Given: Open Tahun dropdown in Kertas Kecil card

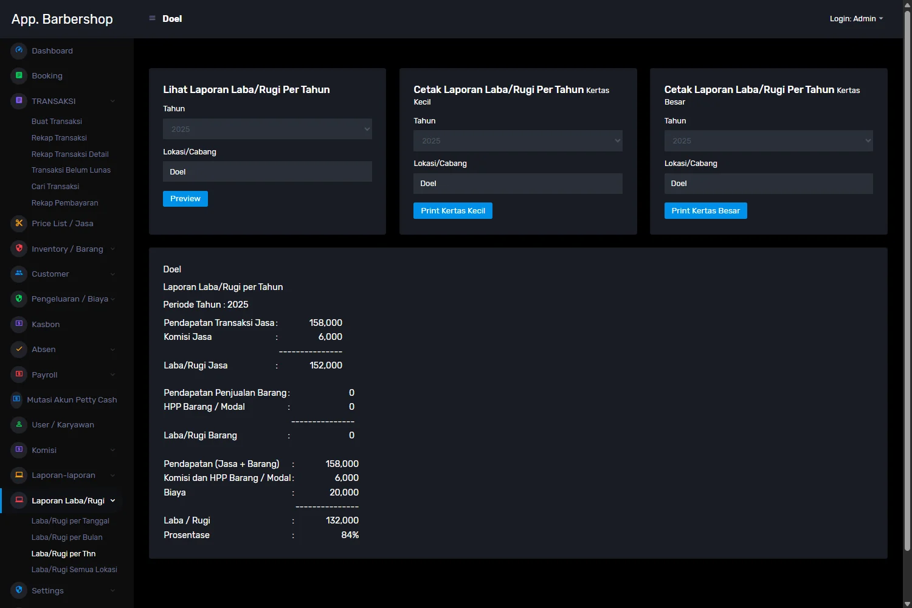Looking at the screenshot, I should [x=518, y=140].
